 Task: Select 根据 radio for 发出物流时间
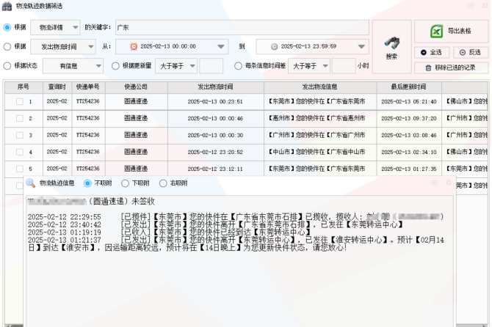[x=7, y=47]
